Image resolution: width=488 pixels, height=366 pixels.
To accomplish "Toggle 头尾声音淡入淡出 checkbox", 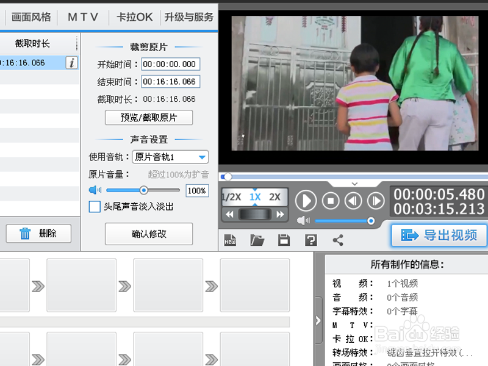I will (95, 207).
